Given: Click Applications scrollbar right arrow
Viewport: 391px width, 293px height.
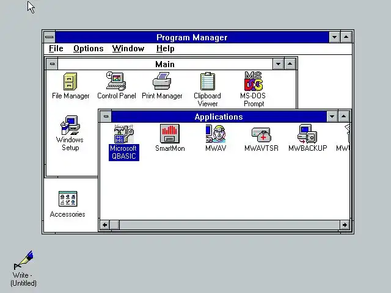Looking at the screenshot, I should point(345,225).
